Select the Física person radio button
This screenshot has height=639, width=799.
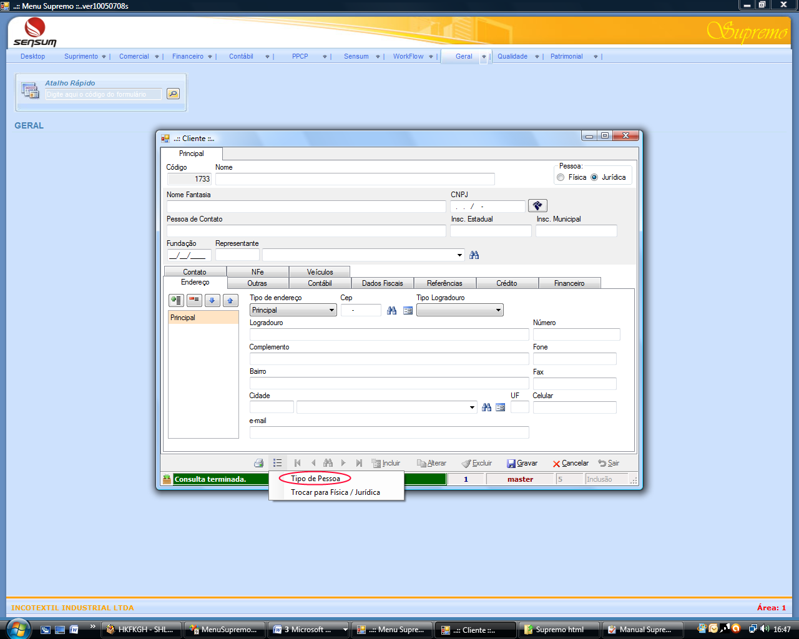(561, 177)
